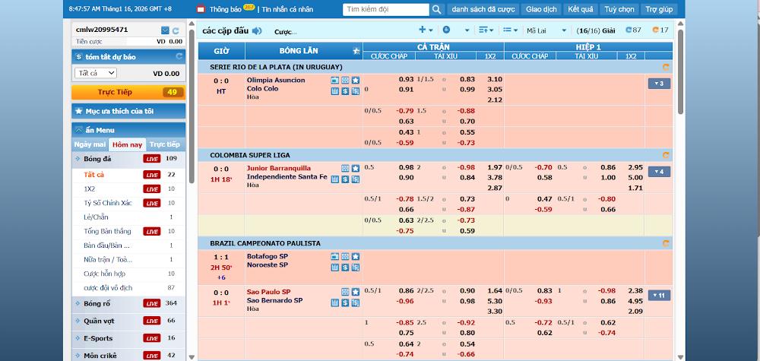Viewport: 760px width, 361px height.
Task: Open the calendar icon next to Thông báo
Action: click(201, 10)
